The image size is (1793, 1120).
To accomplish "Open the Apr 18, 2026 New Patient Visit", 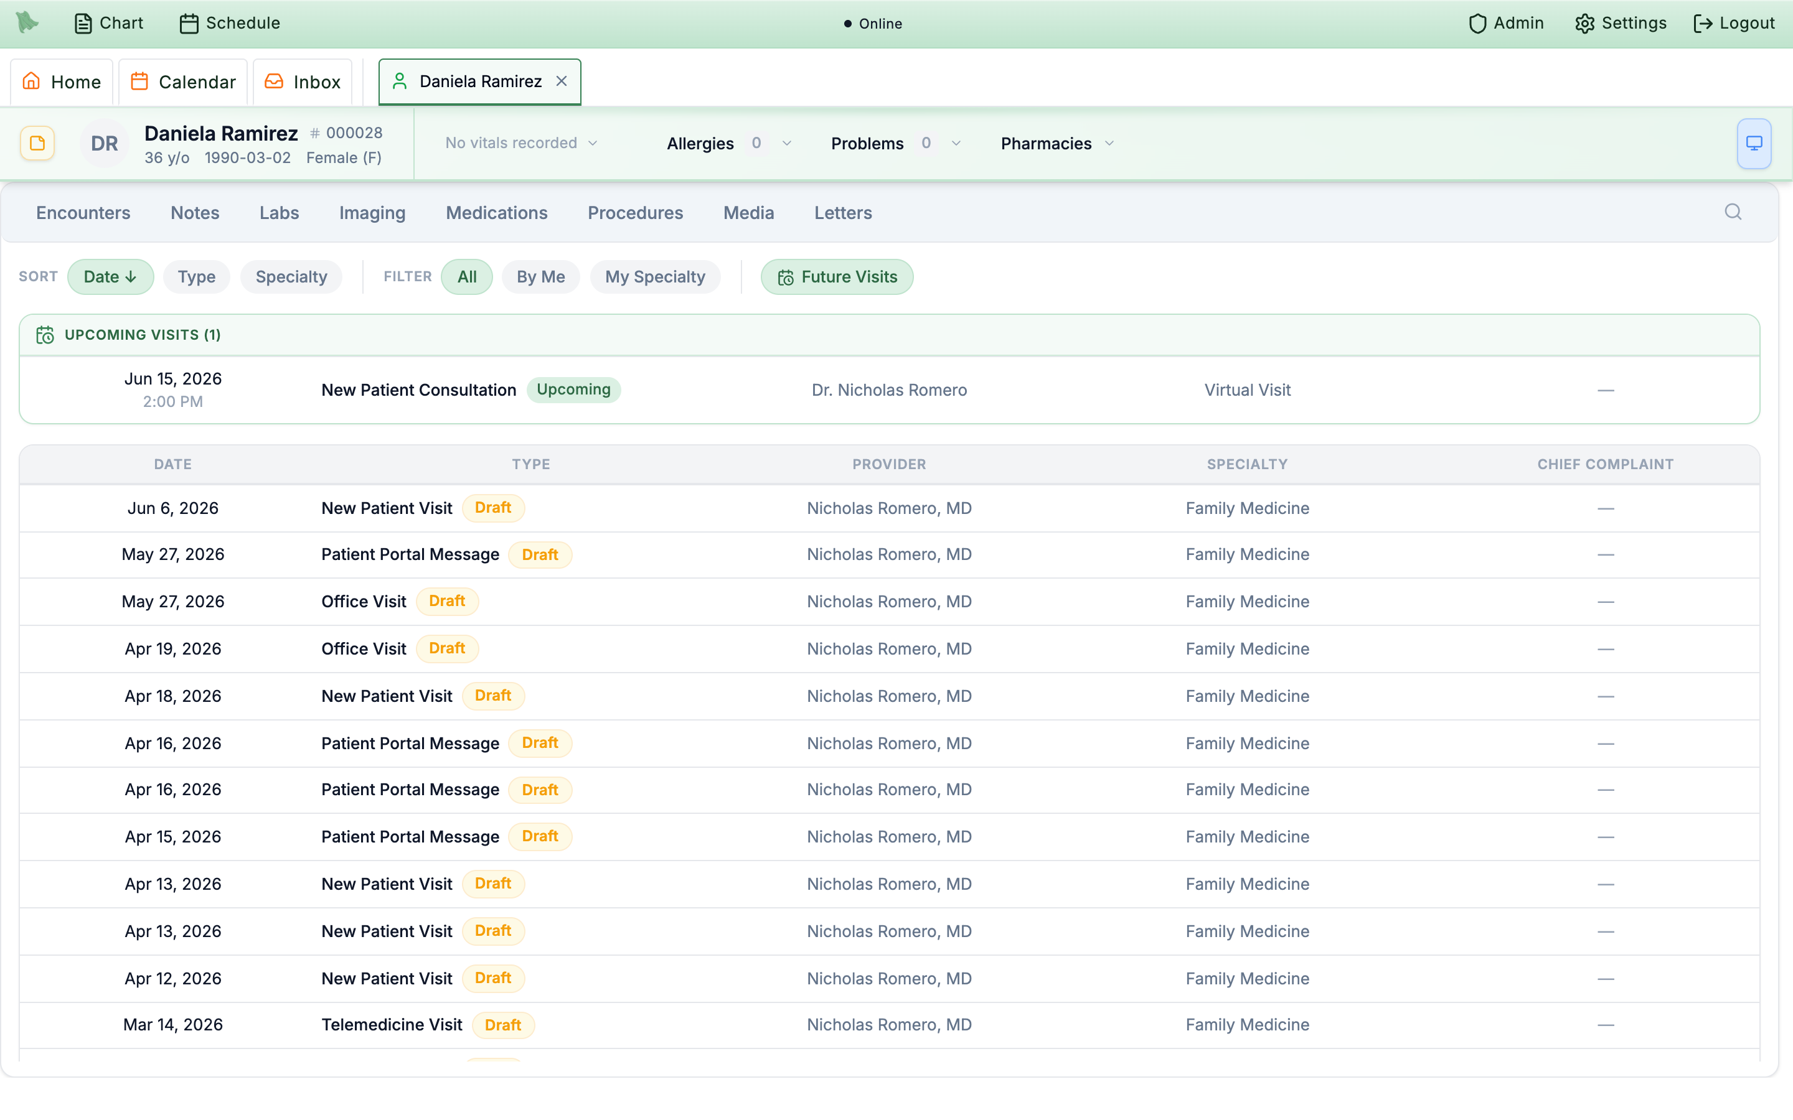I will click(889, 696).
